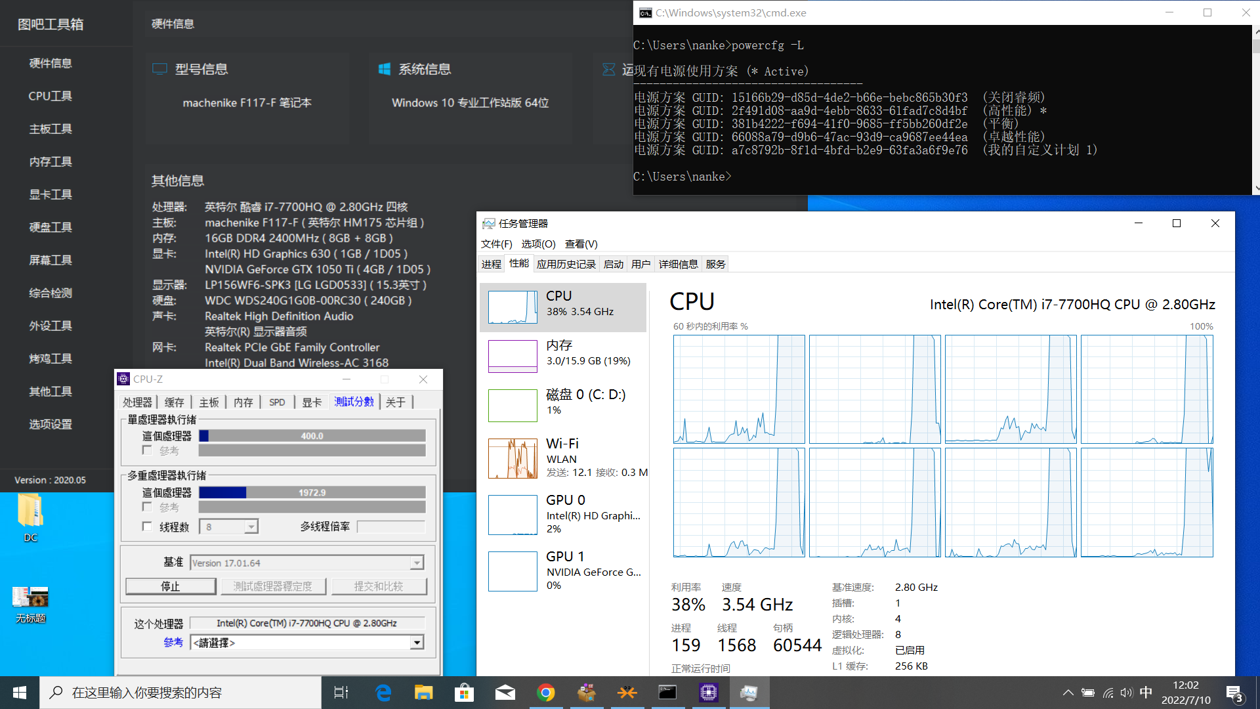Open the benchmark version 17.01.64 dropdown

click(x=417, y=563)
